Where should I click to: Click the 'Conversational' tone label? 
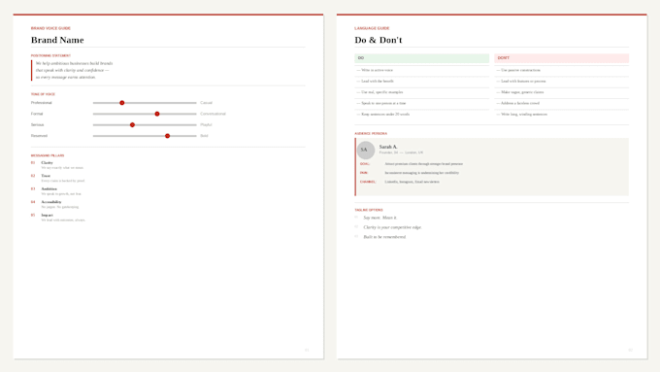pos(213,114)
